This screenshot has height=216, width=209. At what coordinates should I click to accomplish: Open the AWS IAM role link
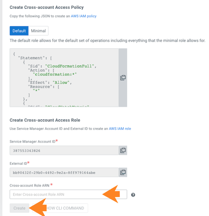click(x=120, y=129)
